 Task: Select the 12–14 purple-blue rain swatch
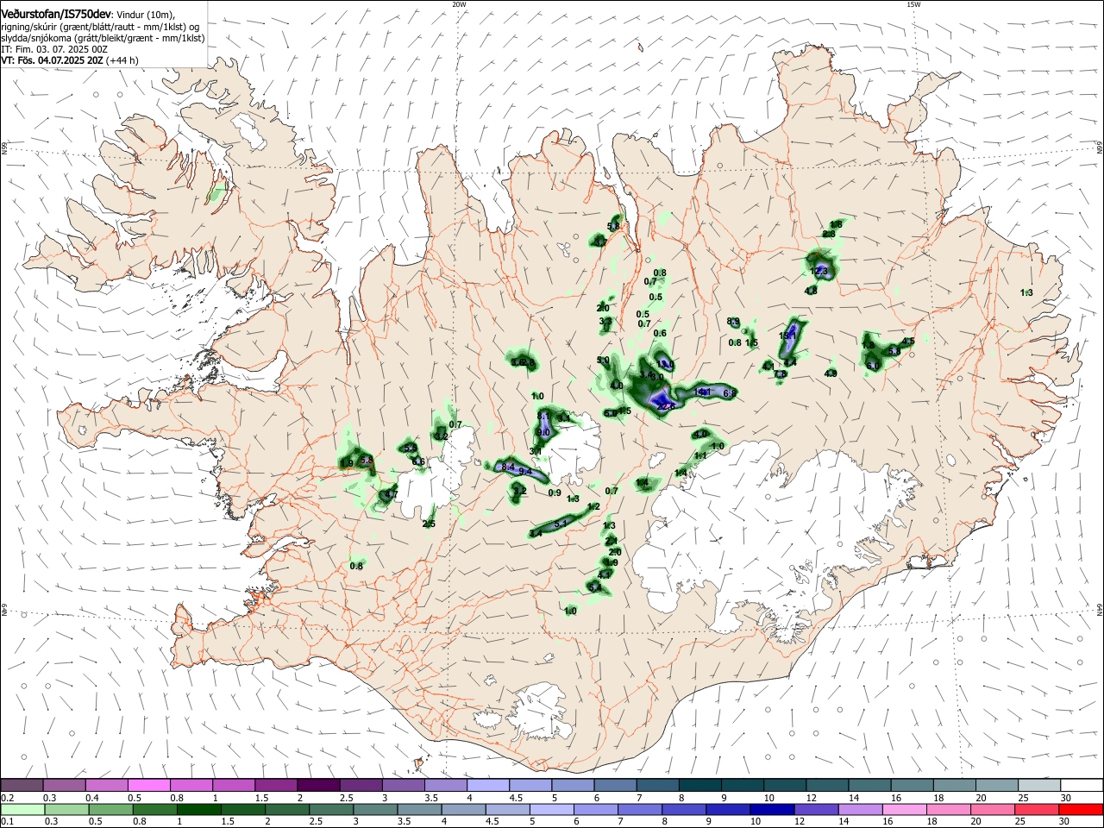tap(815, 809)
